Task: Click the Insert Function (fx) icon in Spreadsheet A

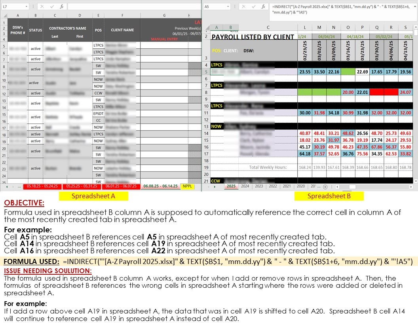Action: (x=62, y=6)
